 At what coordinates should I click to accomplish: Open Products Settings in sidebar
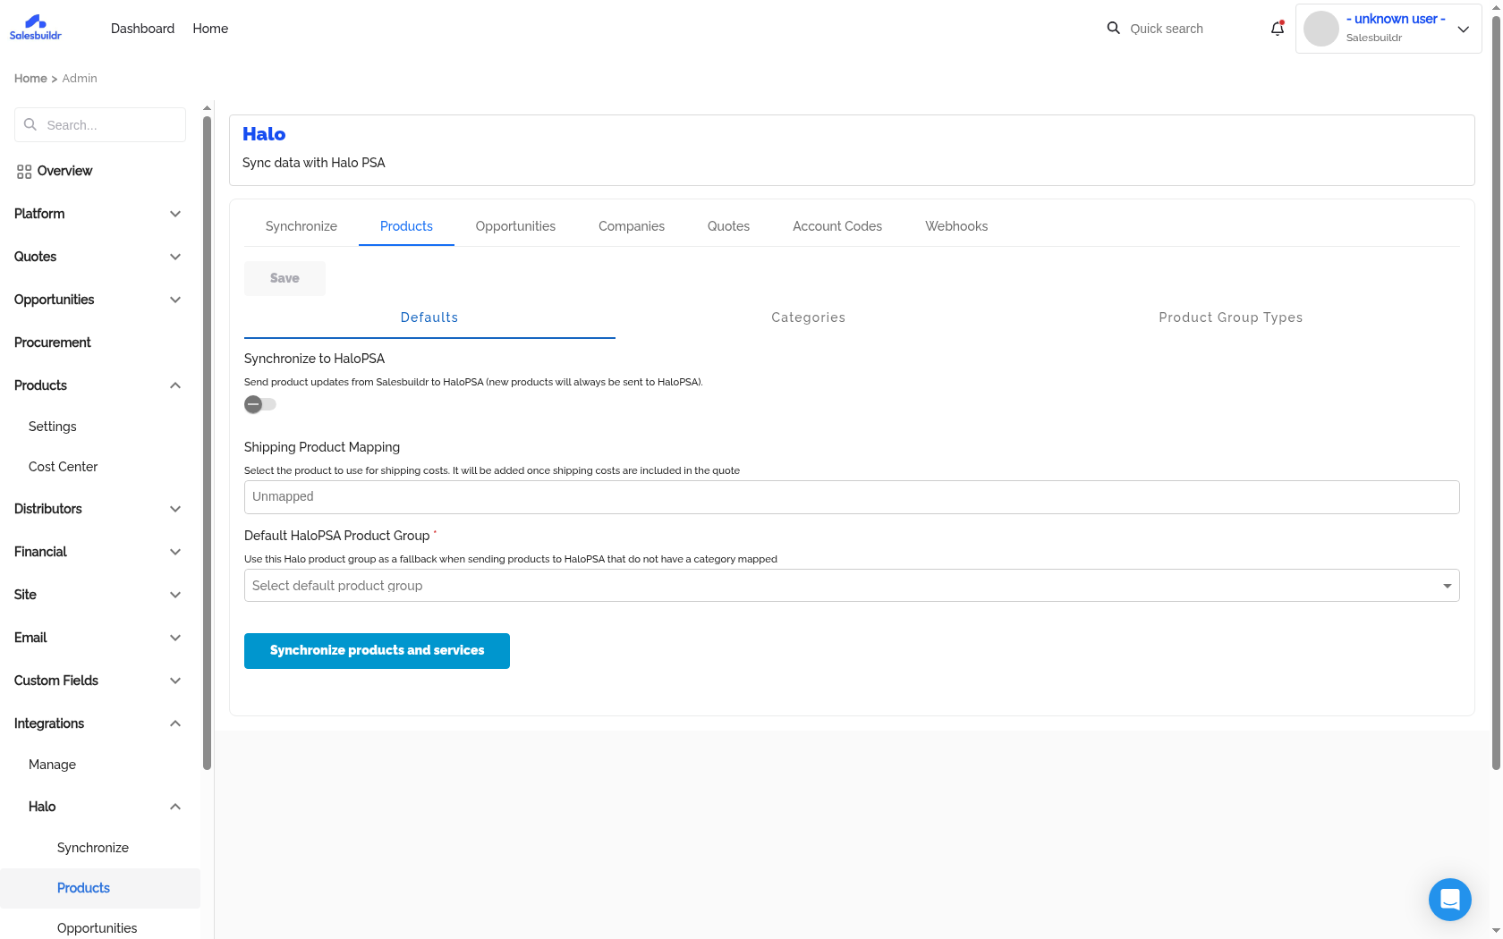(53, 427)
